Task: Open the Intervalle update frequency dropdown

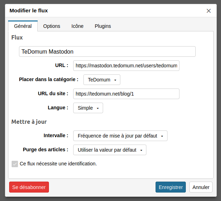Action: [120, 136]
